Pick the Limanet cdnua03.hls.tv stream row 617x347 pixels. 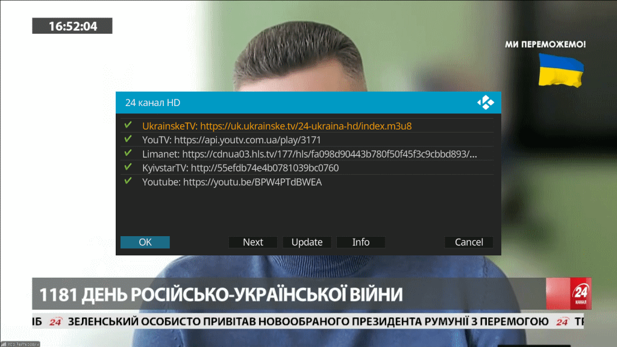pyautogui.click(x=307, y=154)
